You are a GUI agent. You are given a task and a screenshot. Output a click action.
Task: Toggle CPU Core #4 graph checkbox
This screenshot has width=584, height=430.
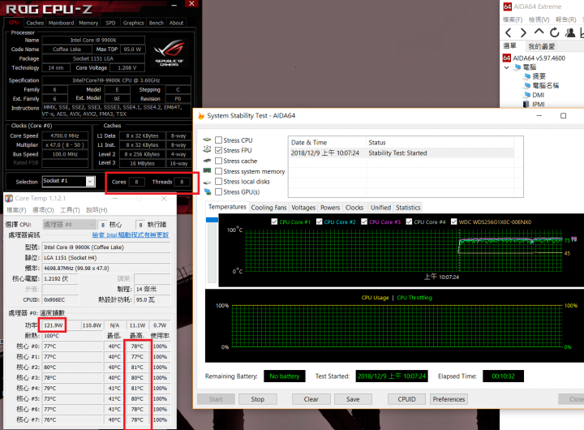(x=409, y=221)
